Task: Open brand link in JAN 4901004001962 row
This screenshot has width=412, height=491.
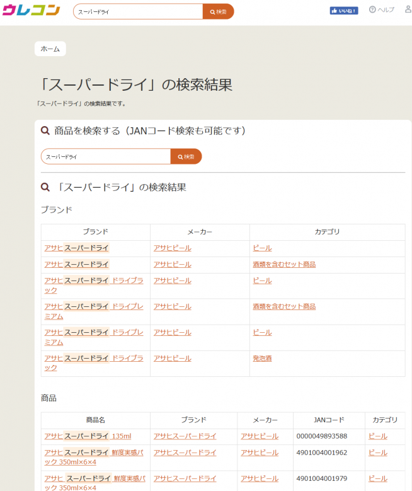Action: pos(185,453)
